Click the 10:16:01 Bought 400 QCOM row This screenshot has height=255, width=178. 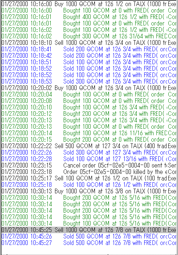point(89,17)
